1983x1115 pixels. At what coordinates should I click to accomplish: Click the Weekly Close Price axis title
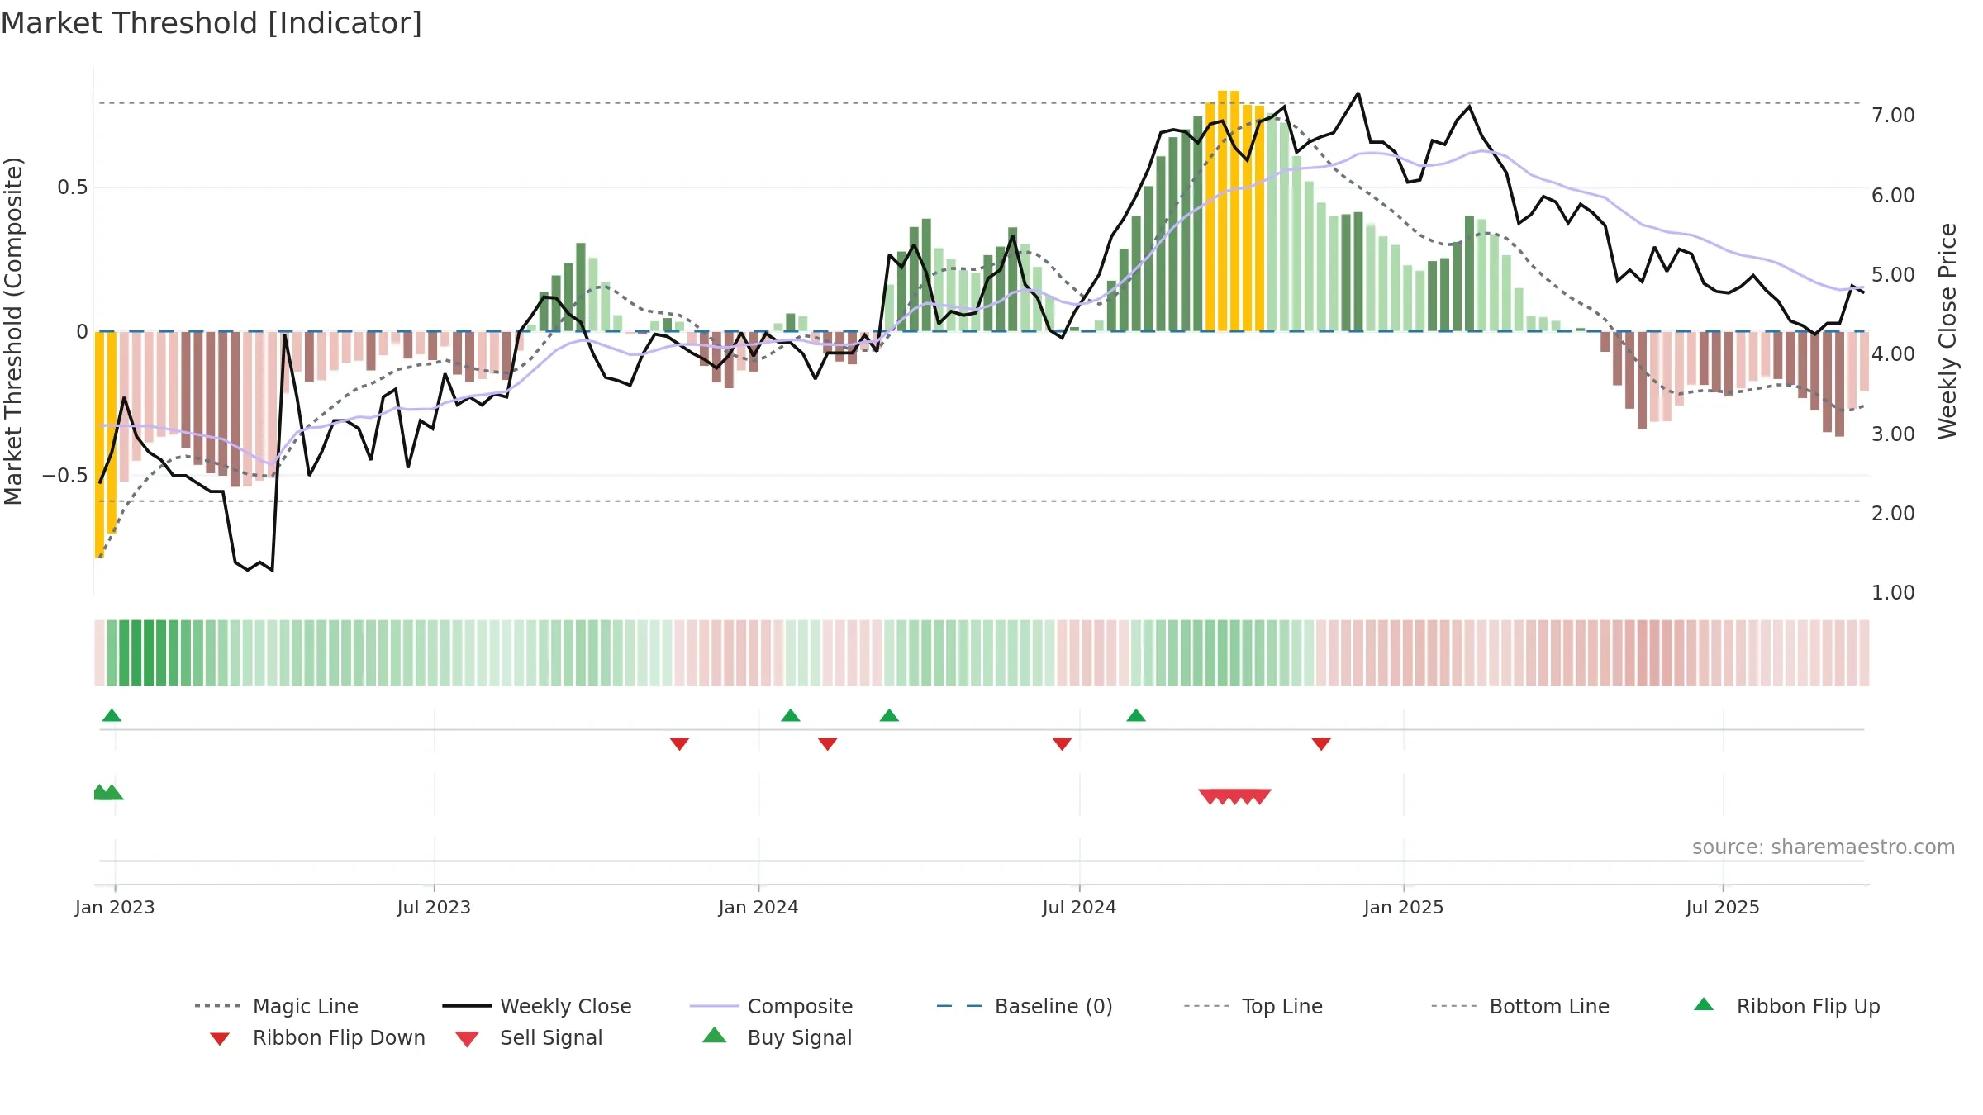1947,331
